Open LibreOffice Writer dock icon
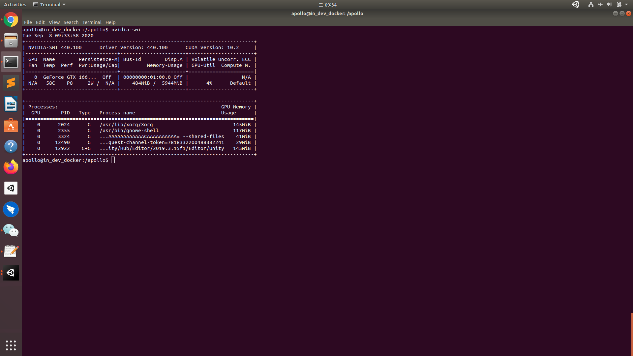The image size is (633, 356). point(11,104)
